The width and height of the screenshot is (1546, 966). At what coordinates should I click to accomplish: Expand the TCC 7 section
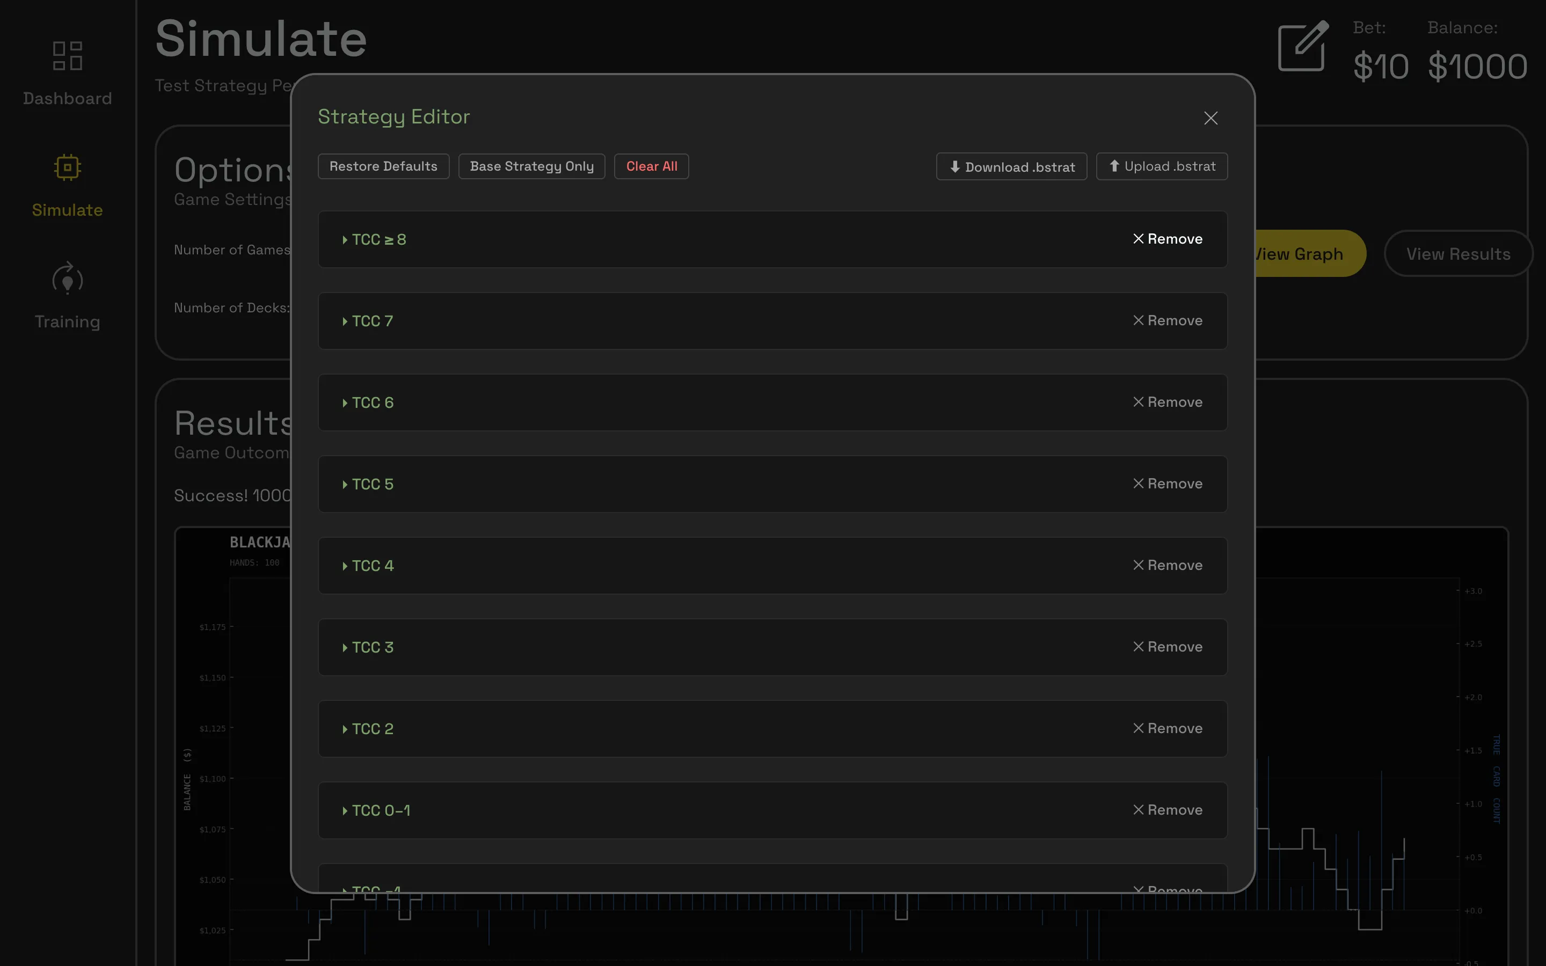coord(368,321)
